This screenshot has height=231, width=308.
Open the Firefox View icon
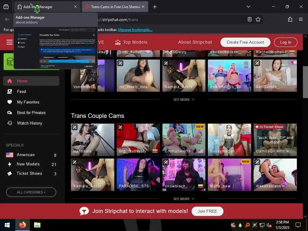[6, 7]
